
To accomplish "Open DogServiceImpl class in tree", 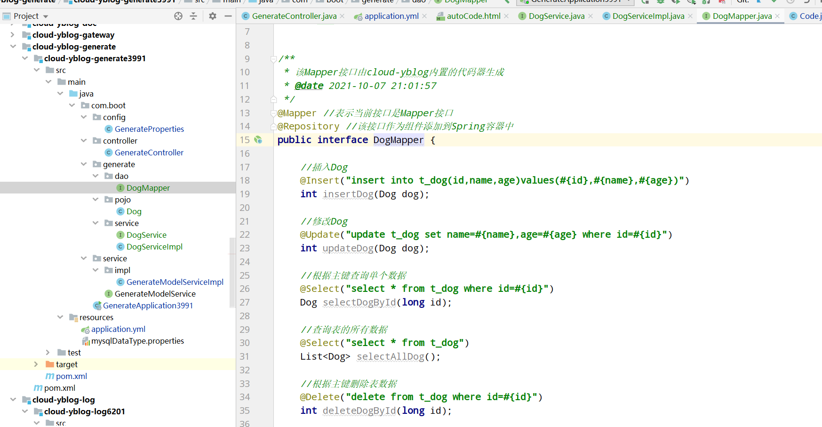I will 154,247.
